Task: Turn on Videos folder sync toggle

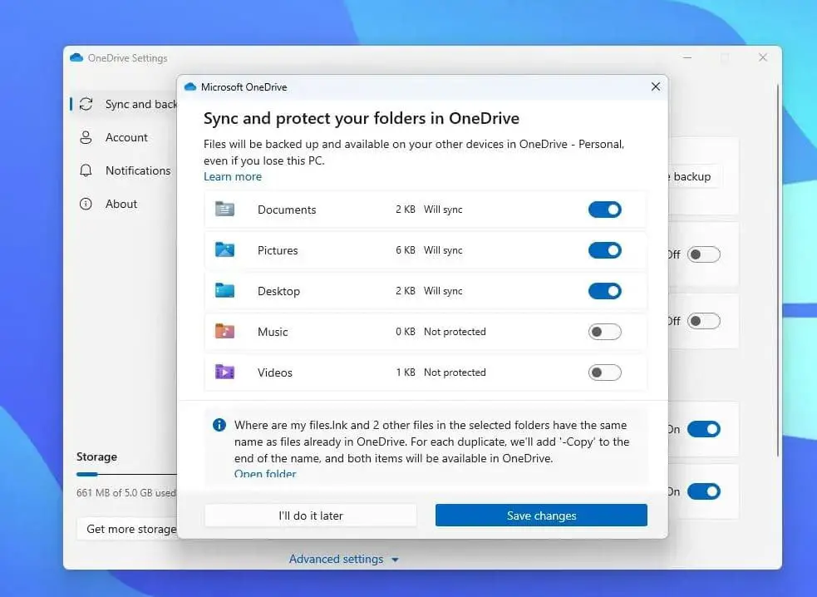Action: (x=604, y=373)
